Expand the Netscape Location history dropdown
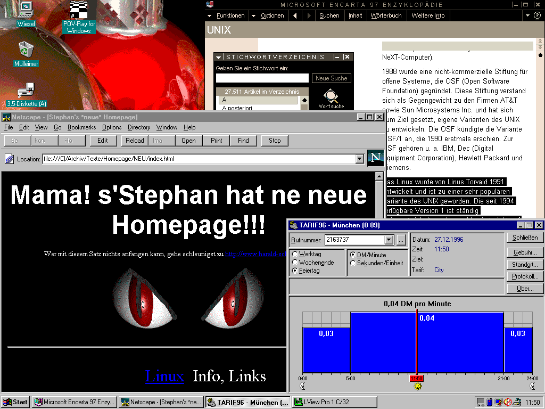The image size is (545, 409). click(x=359, y=159)
